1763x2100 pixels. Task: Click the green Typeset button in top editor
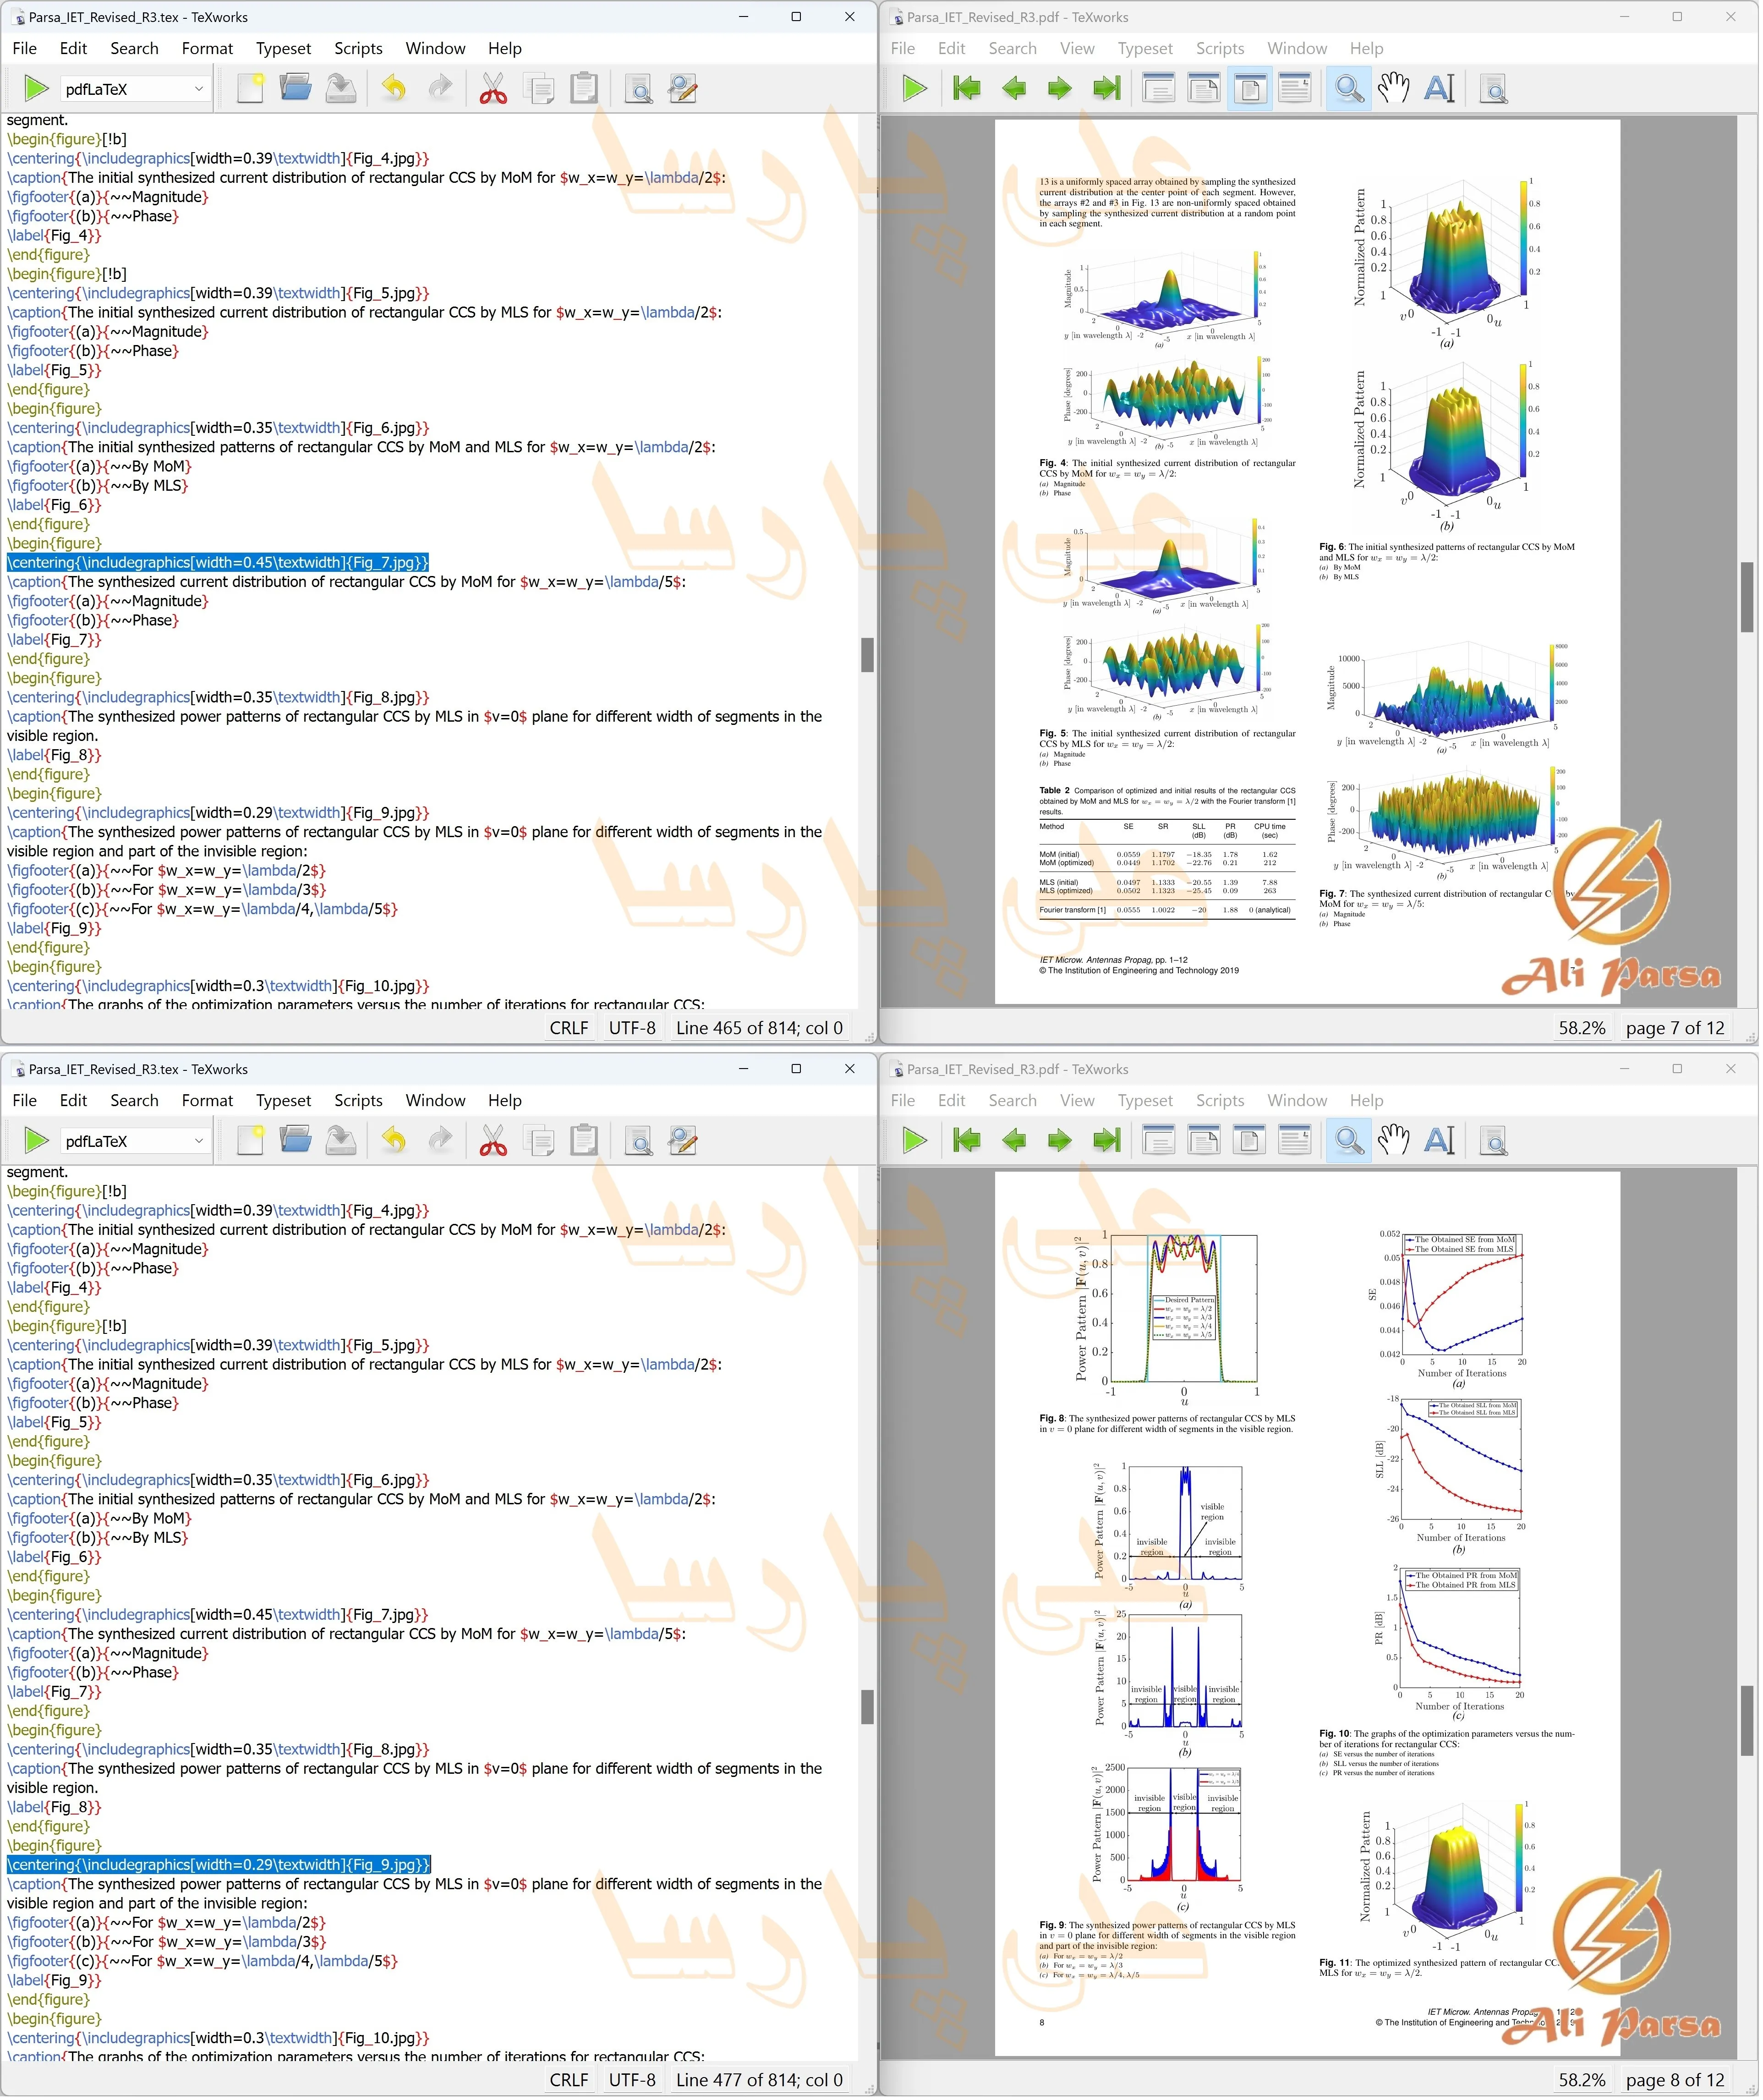point(36,89)
